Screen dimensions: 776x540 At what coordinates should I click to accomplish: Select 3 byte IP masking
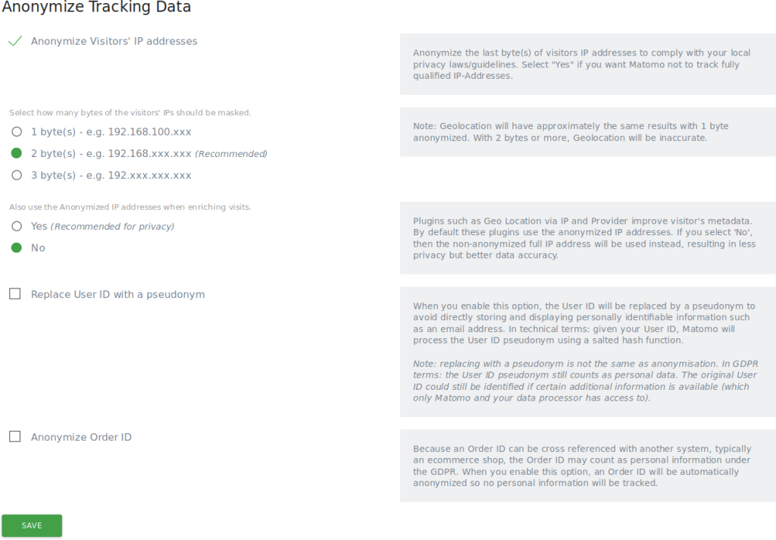pyautogui.click(x=16, y=174)
